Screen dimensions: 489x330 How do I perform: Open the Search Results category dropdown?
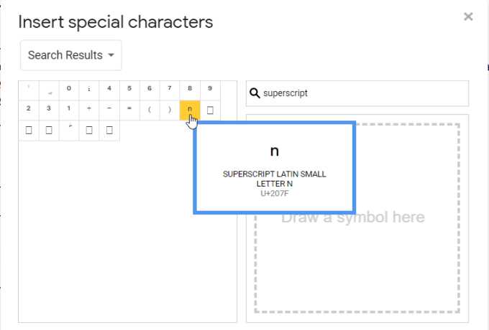pos(71,55)
